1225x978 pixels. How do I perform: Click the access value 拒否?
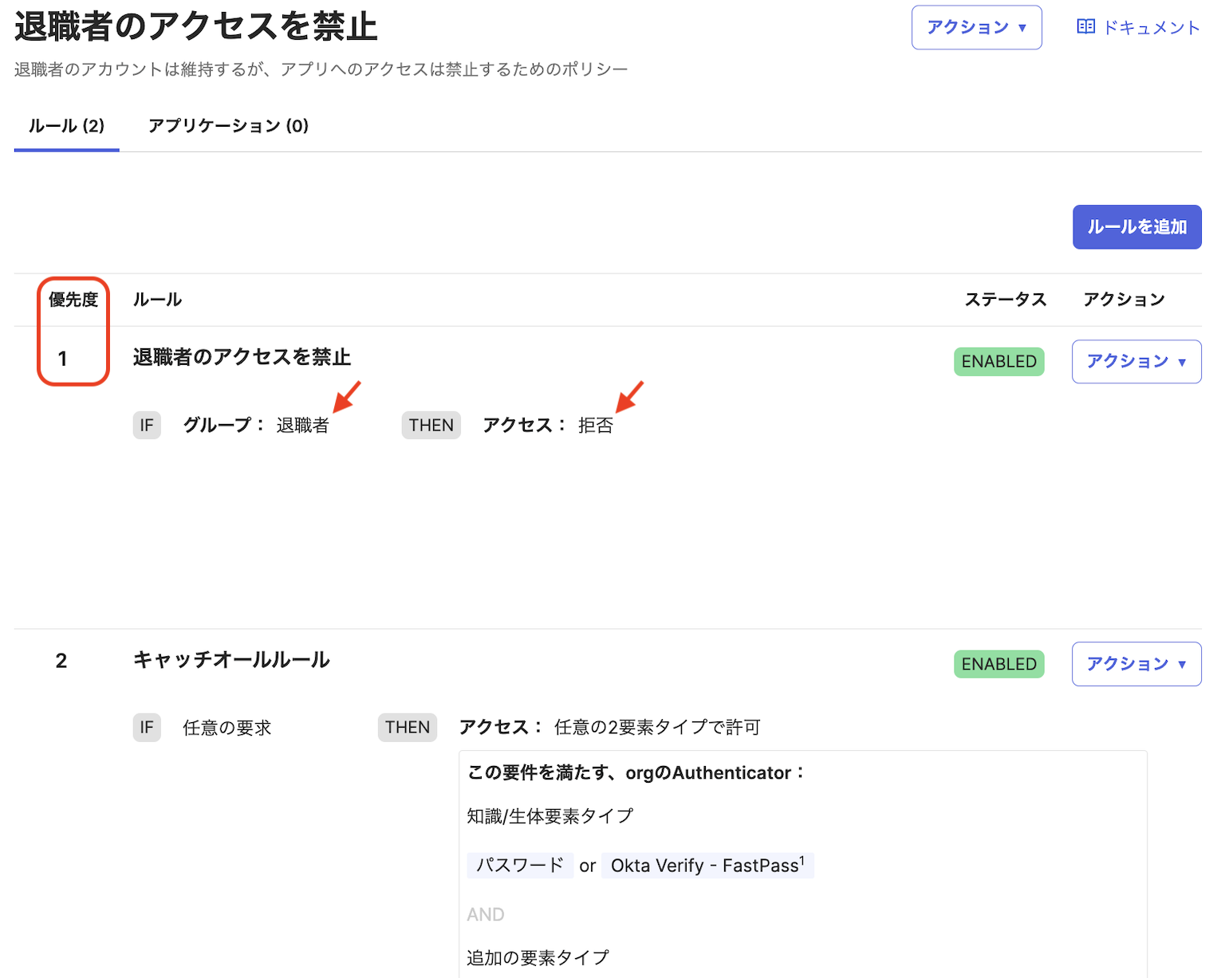click(596, 426)
